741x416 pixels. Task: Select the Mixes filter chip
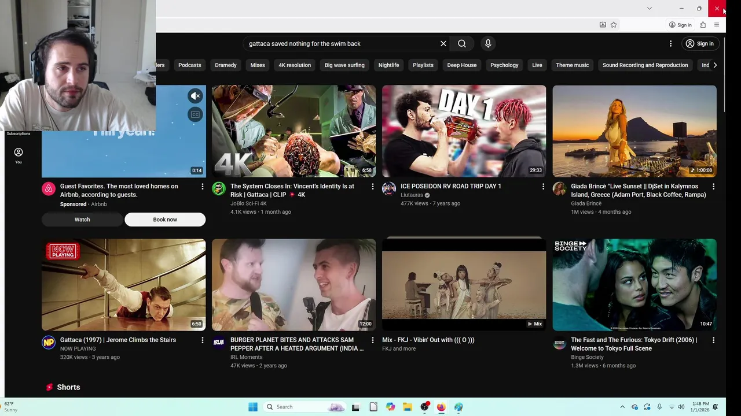(x=258, y=65)
